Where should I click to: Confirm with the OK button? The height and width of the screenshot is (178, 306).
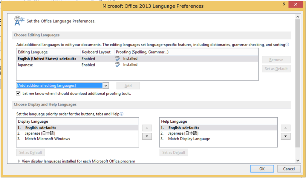coord(262,169)
